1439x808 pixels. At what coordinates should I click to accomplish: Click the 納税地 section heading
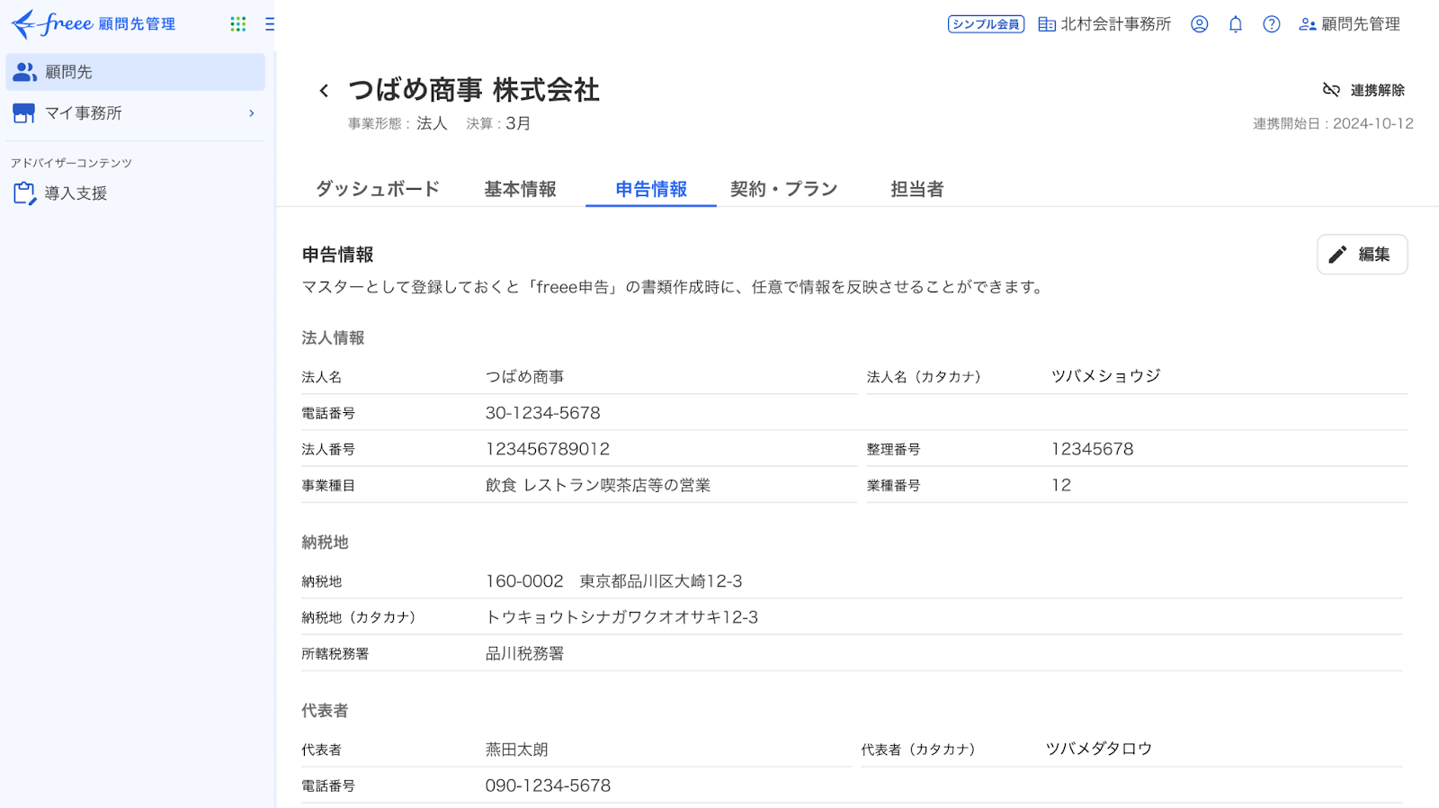tap(325, 543)
